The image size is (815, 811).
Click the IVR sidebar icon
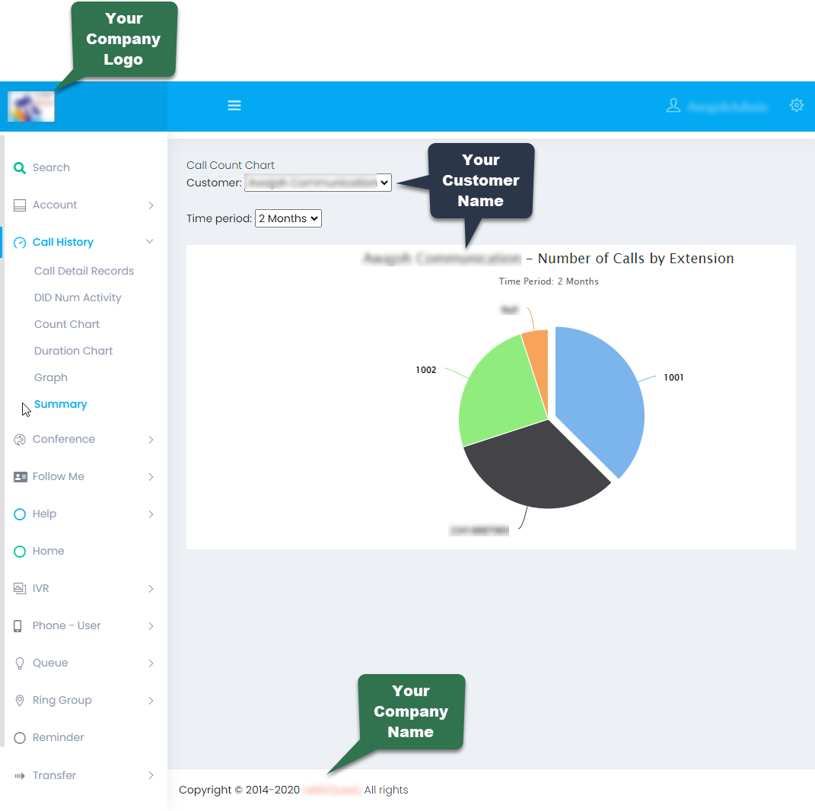click(x=20, y=589)
